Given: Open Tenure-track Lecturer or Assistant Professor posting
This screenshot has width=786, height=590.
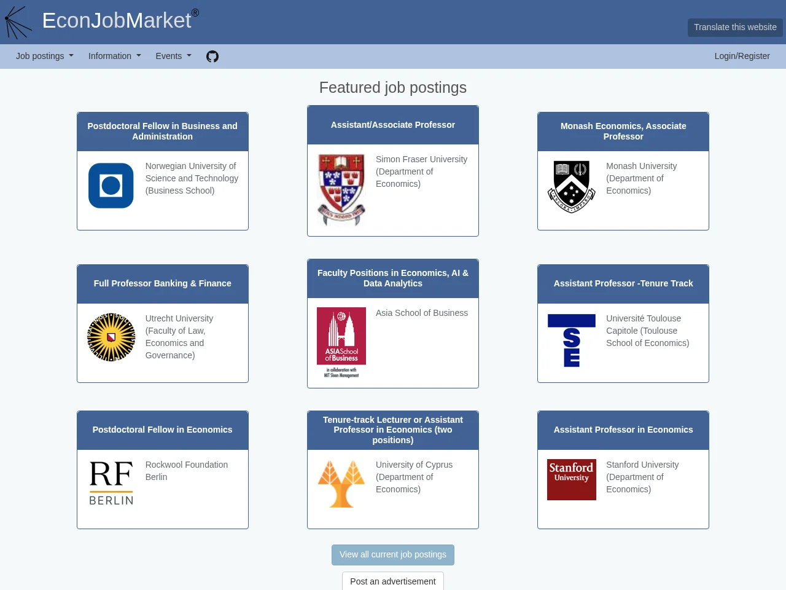Looking at the screenshot, I should point(393,430).
